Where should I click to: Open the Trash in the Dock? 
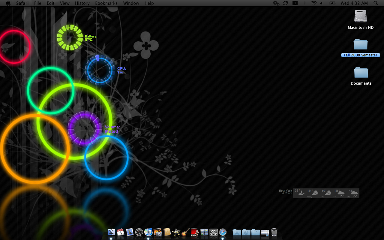(274, 232)
